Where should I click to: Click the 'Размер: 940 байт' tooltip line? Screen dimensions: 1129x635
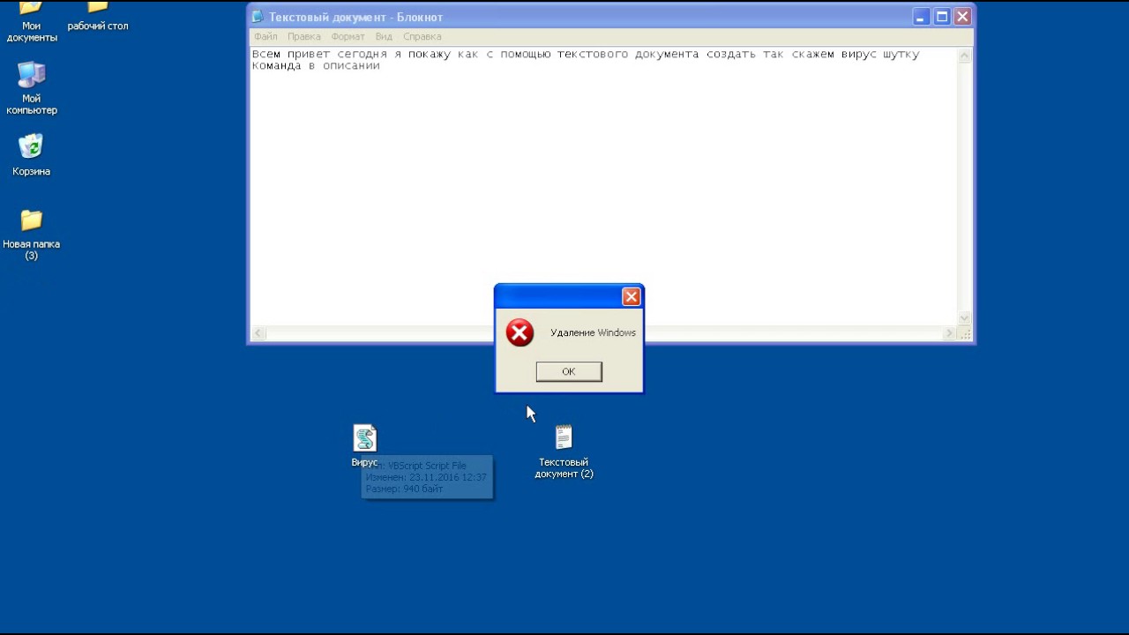click(x=405, y=489)
